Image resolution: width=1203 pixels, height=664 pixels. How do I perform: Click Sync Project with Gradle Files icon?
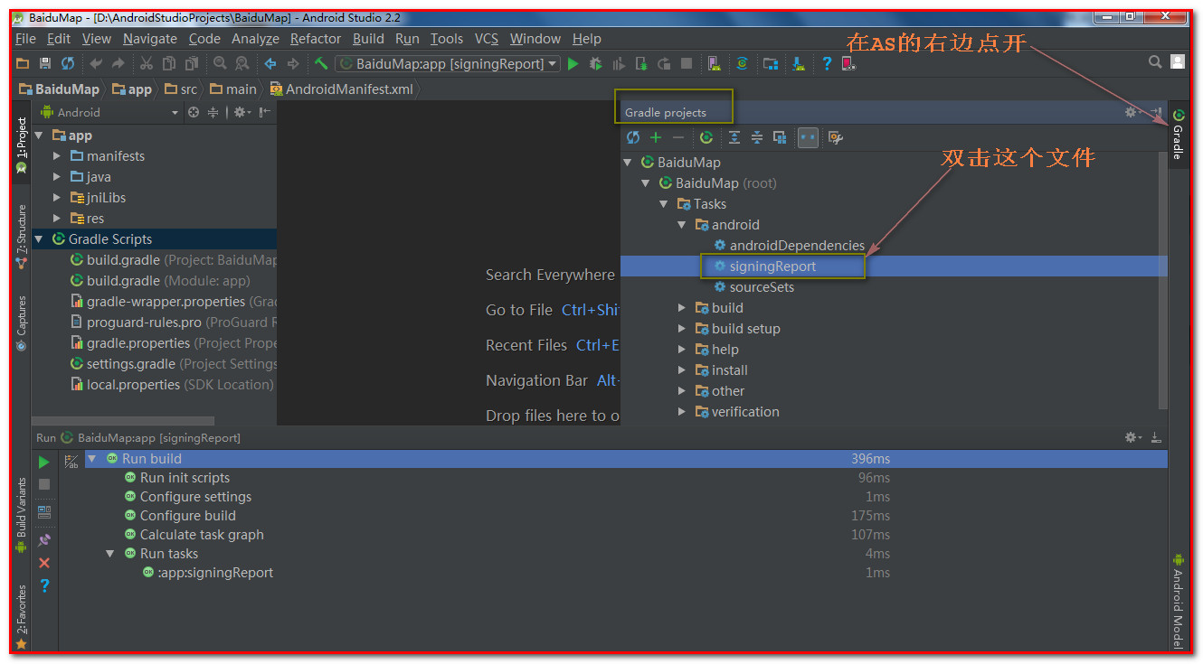(x=742, y=63)
